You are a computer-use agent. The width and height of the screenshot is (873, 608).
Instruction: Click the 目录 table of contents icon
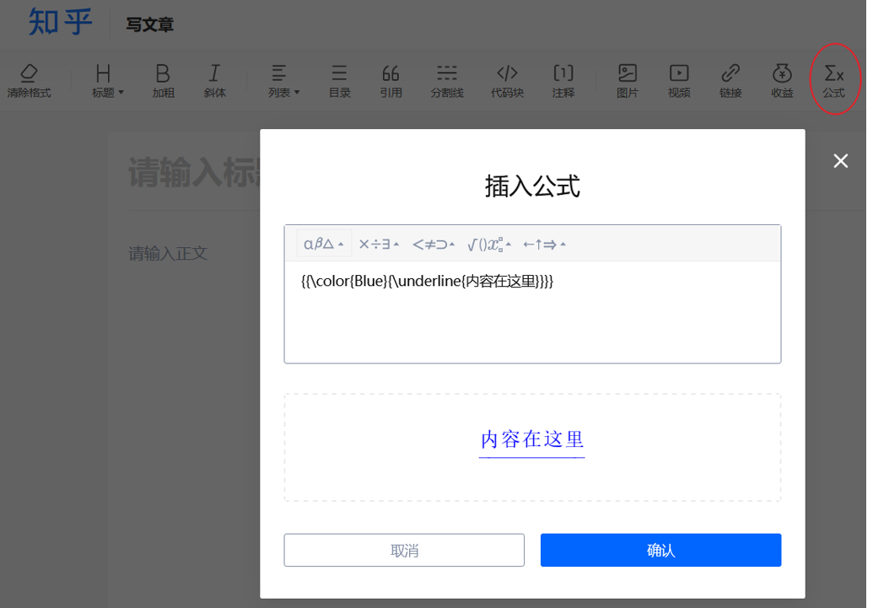click(x=340, y=81)
